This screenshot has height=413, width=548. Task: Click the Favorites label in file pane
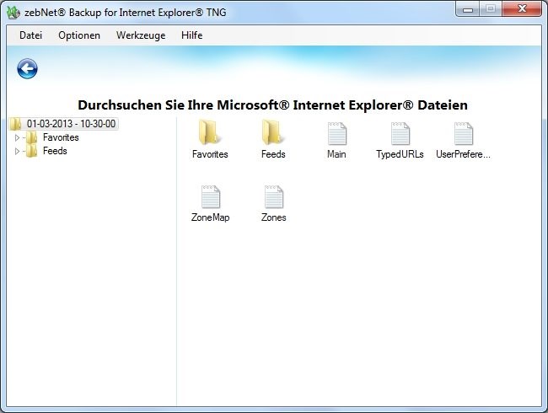[x=210, y=154]
